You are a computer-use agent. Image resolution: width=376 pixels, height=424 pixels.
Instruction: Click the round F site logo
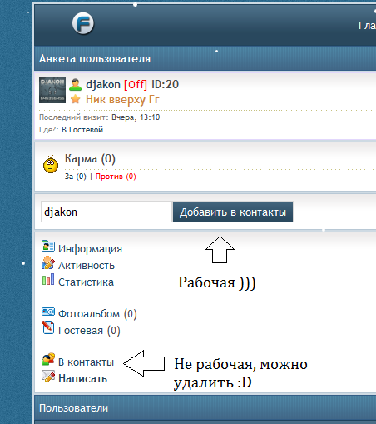point(83,23)
